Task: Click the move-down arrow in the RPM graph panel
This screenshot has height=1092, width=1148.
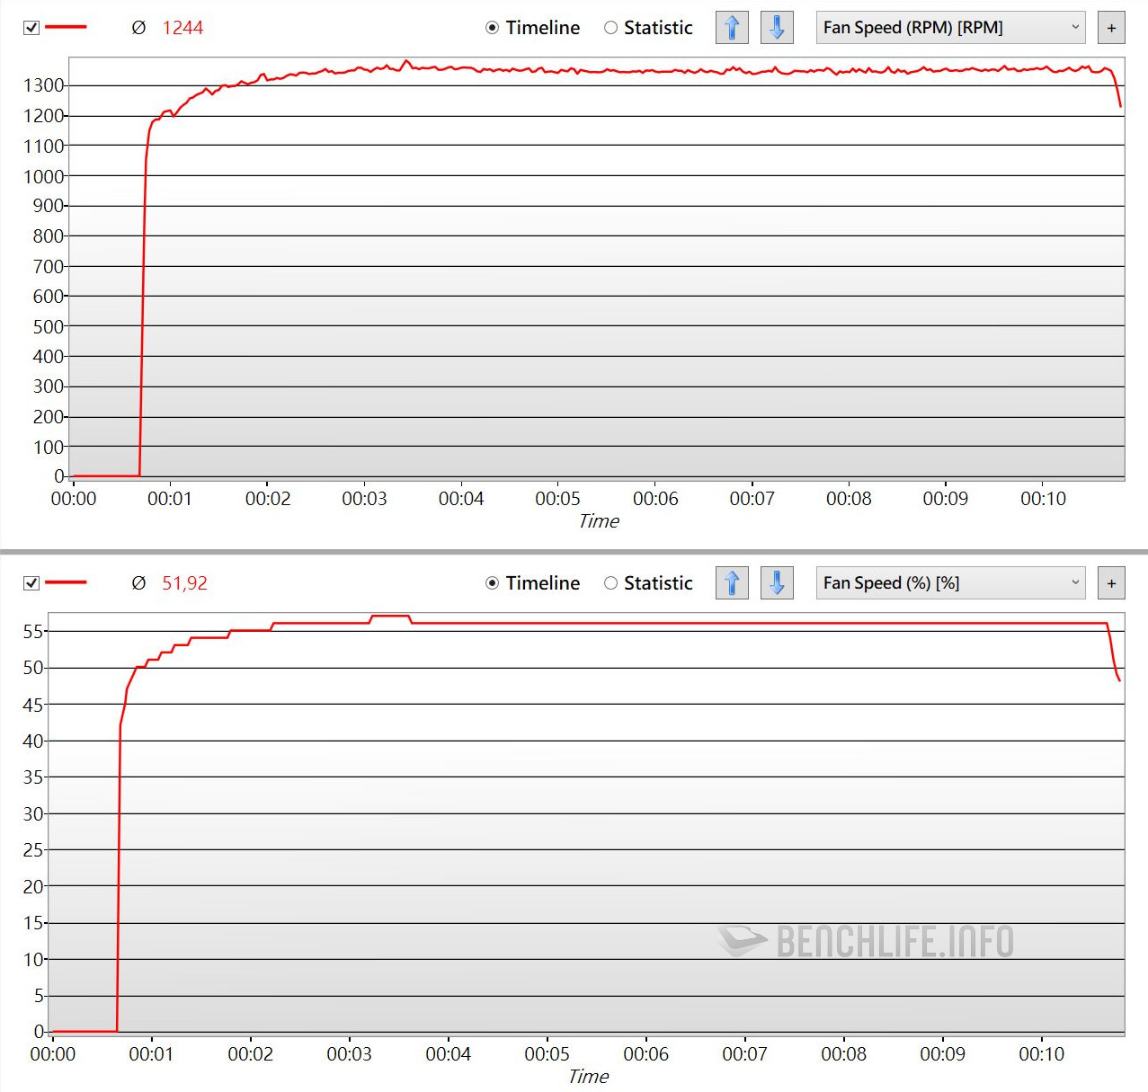Action: [x=777, y=28]
